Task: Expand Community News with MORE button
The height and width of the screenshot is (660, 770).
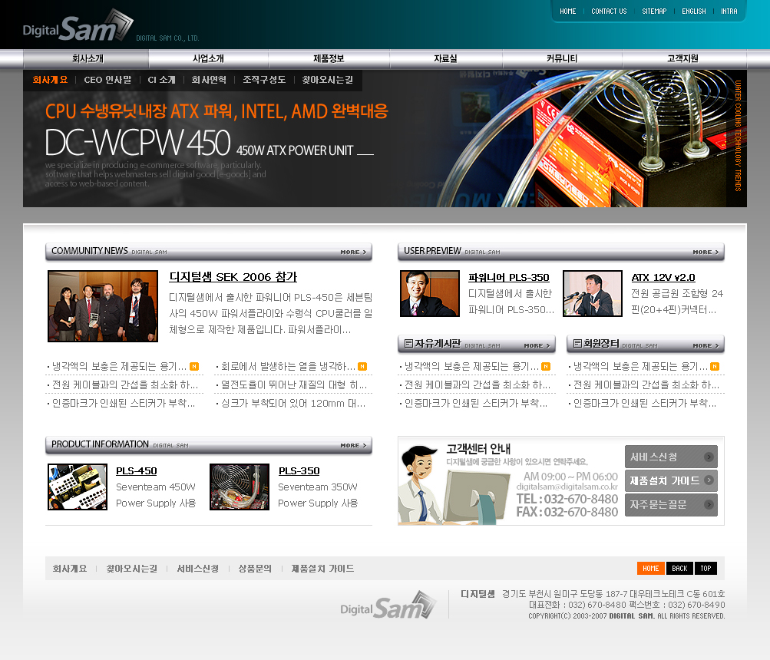Action: point(355,252)
